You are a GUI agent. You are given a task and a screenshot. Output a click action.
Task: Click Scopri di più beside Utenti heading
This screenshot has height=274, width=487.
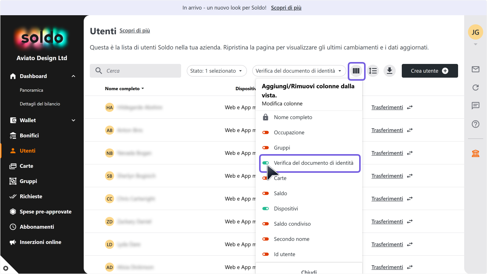coord(135,30)
